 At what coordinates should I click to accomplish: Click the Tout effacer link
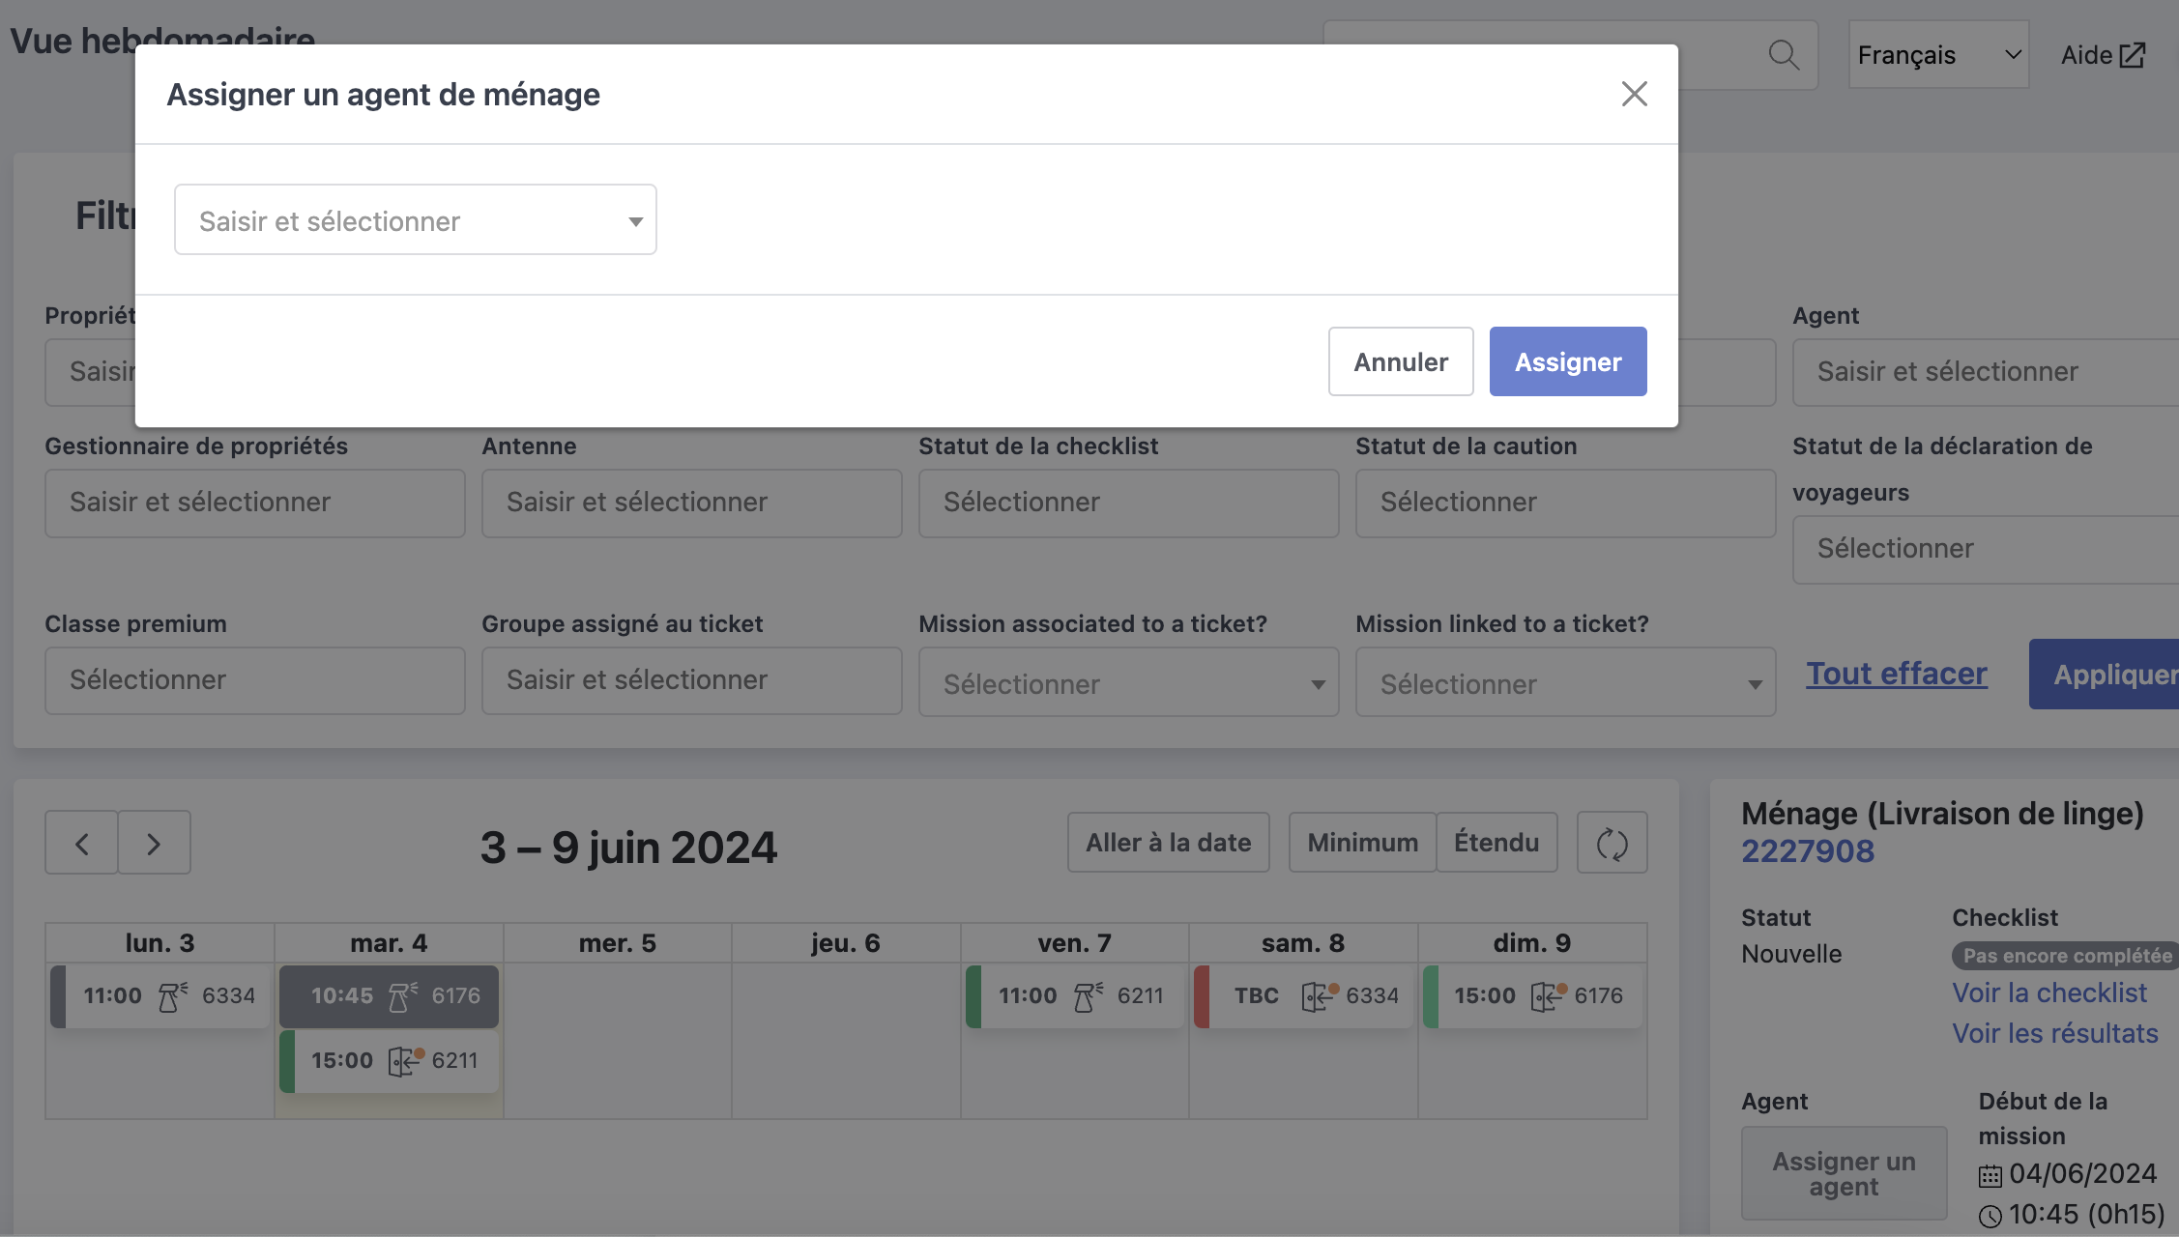pos(1897,674)
